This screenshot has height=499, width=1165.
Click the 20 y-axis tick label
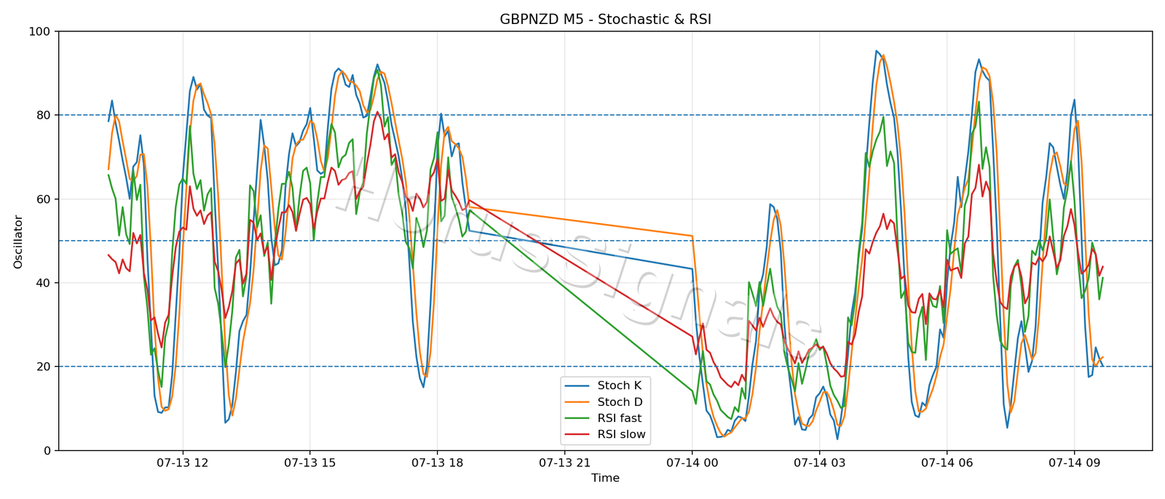[44, 367]
